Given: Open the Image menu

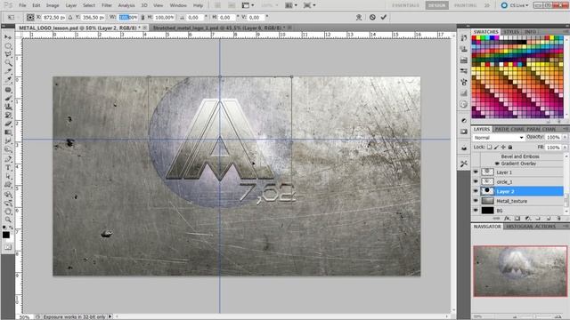Looking at the screenshot, I should pyautogui.click(x=53, y=5).
